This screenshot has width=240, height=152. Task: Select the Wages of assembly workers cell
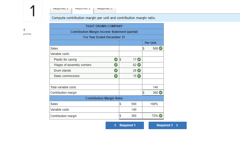tap(84, 65)
